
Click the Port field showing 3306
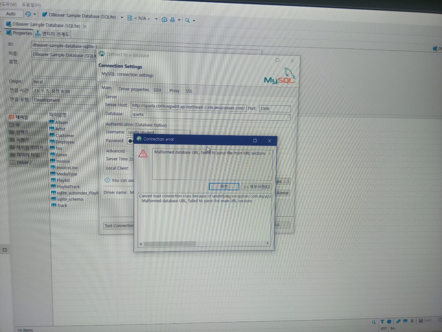pyautogui.click(x=275, y=109)
